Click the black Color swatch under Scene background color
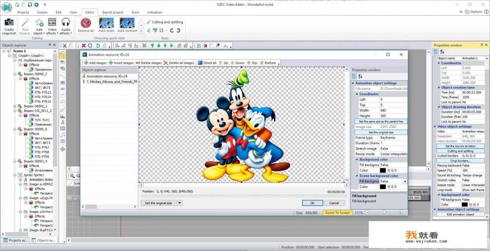490x251 pixels. 383,187
